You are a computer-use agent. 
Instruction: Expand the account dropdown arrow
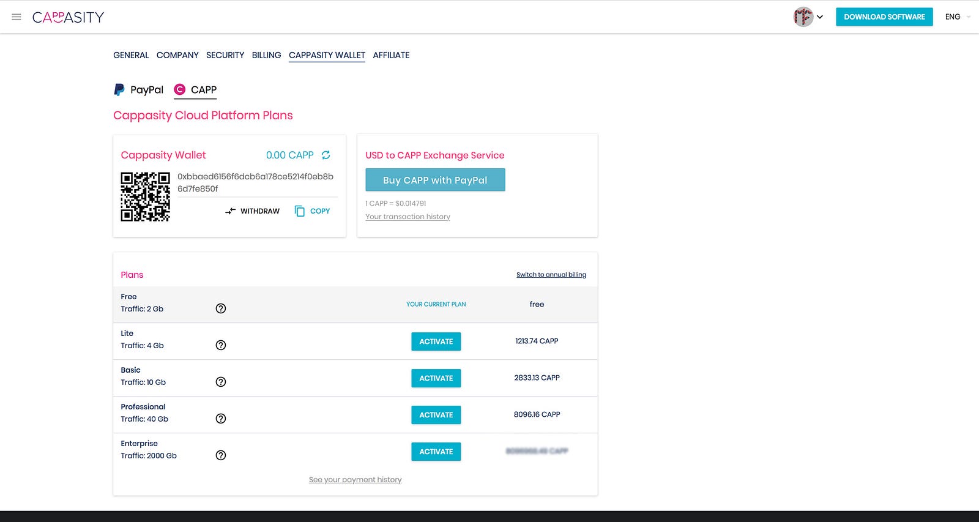(820, 17)
